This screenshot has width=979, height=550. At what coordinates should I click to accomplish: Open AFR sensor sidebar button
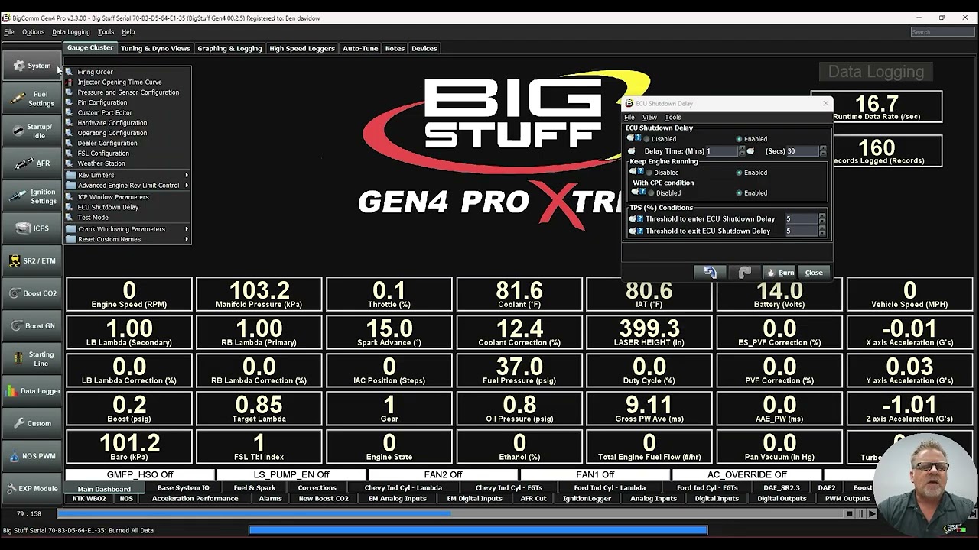click(32, 163)
